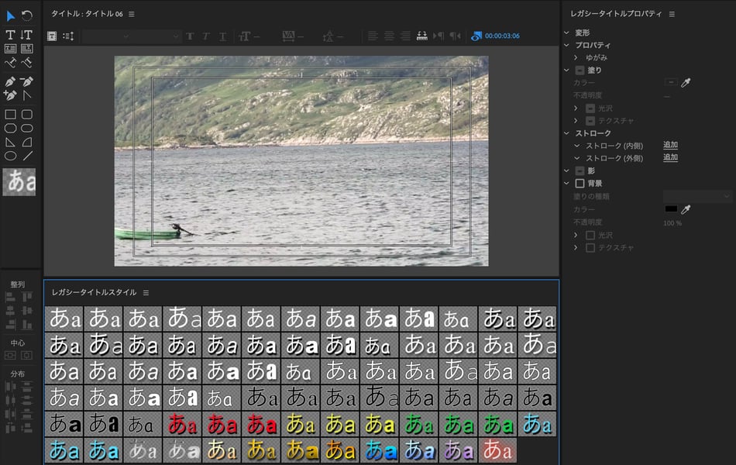Select the Line tool

[27, 156]
